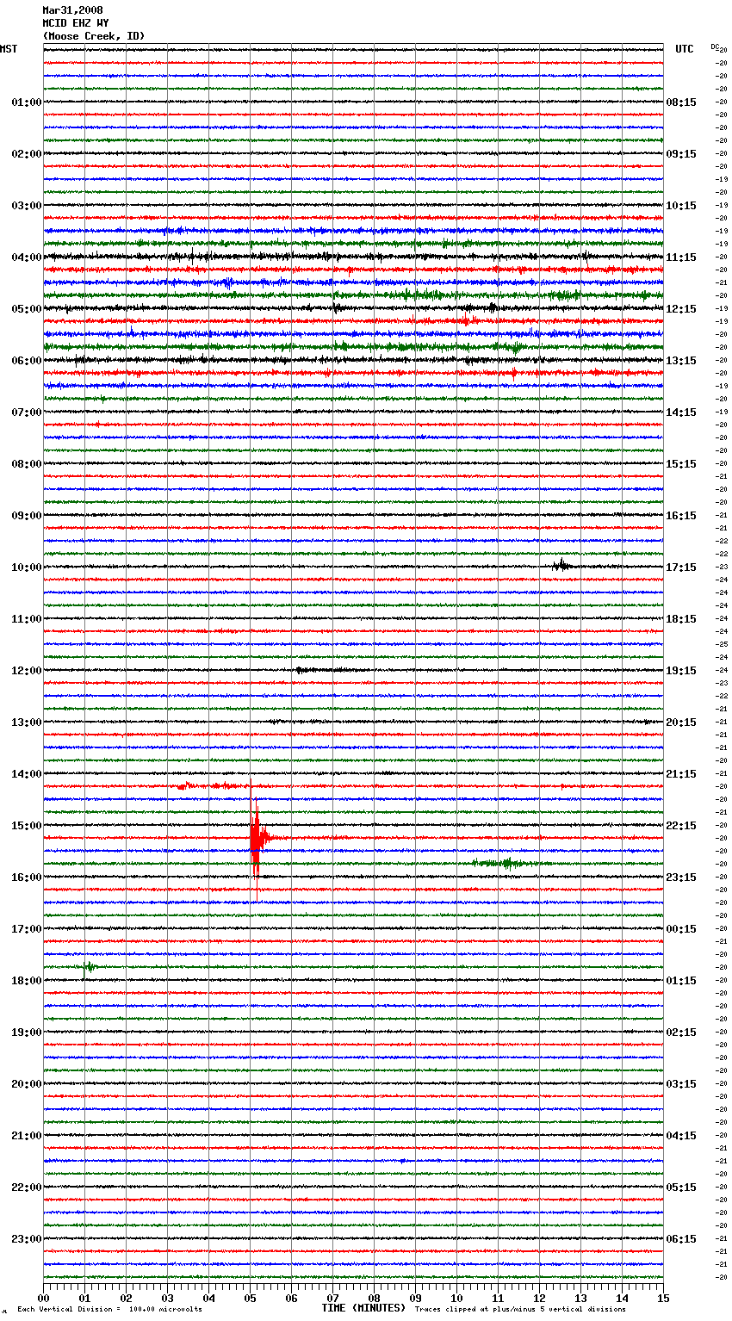This screenshot has width=732, height=1321.
Task: Click the 14:15 UTC time label
Action: pos(681,412)
